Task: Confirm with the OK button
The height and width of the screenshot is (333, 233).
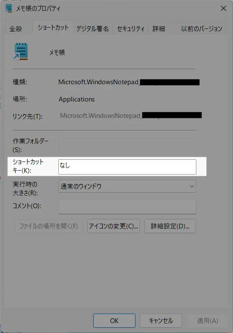Action: [x=114, y=320]
